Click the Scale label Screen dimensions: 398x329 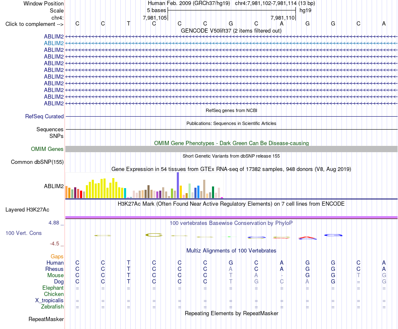(x=57, y=10)
